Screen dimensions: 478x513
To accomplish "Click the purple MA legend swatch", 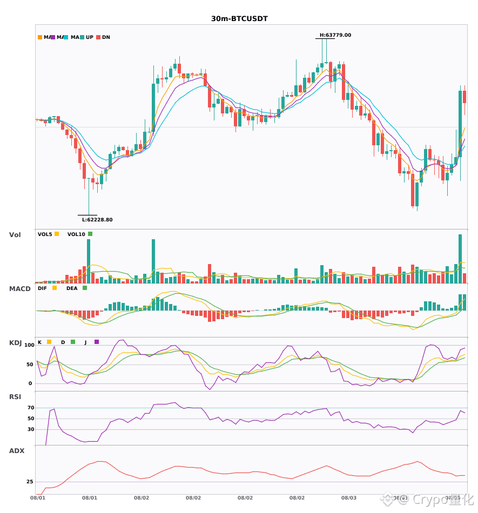I will pos(53,37).
